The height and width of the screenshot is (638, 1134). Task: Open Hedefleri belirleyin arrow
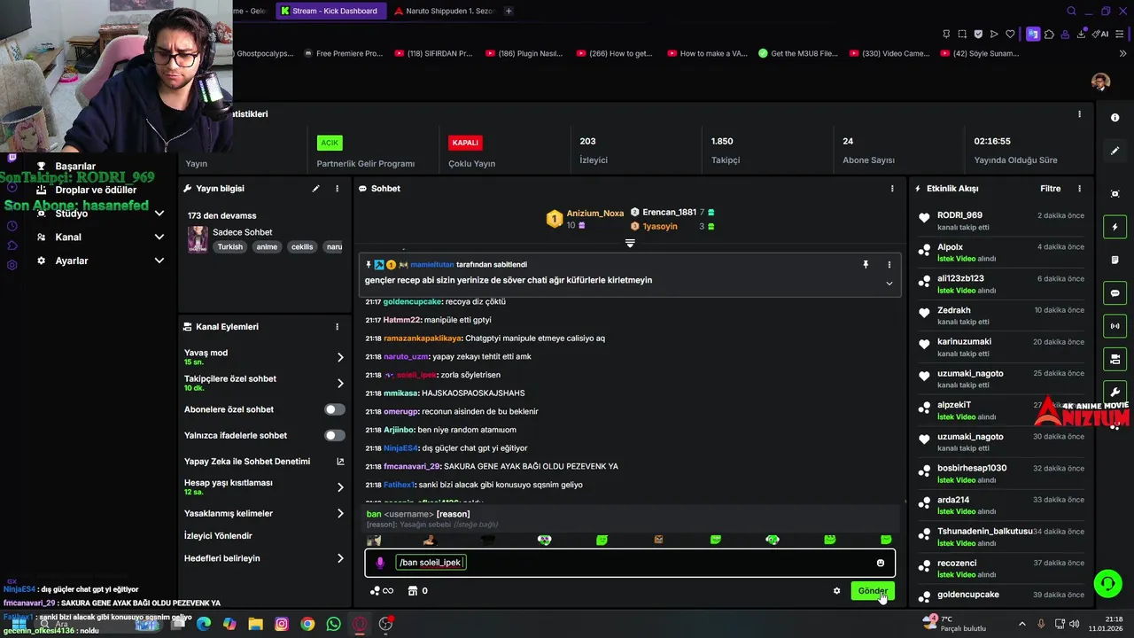point(340,558)
